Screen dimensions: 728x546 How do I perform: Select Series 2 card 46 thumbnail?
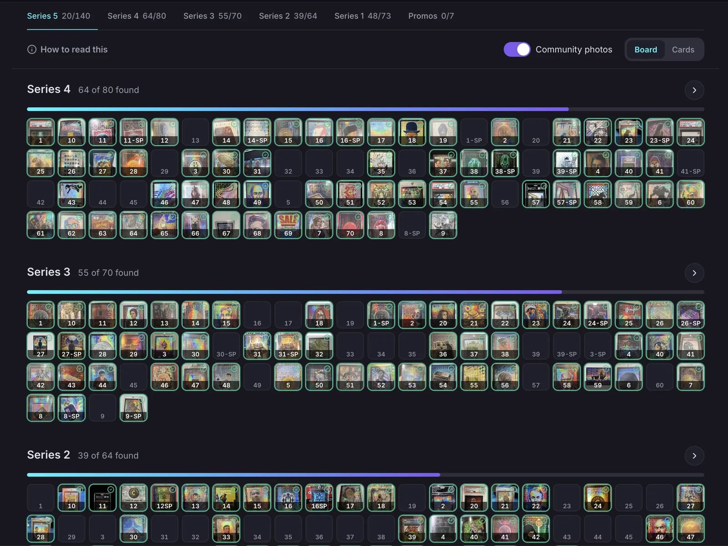[x=660, y=529]
